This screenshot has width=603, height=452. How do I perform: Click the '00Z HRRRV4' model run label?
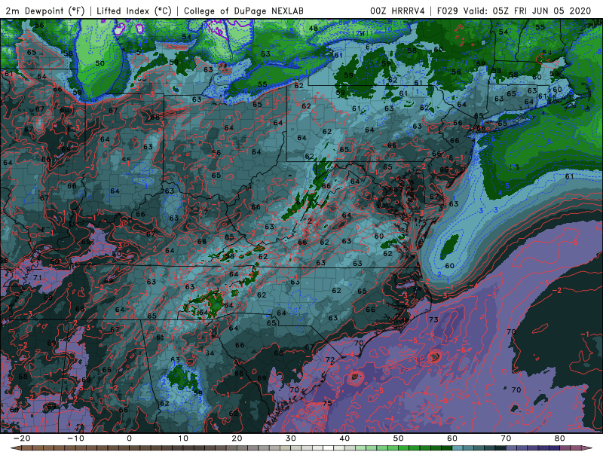click(x=397, y=11)
